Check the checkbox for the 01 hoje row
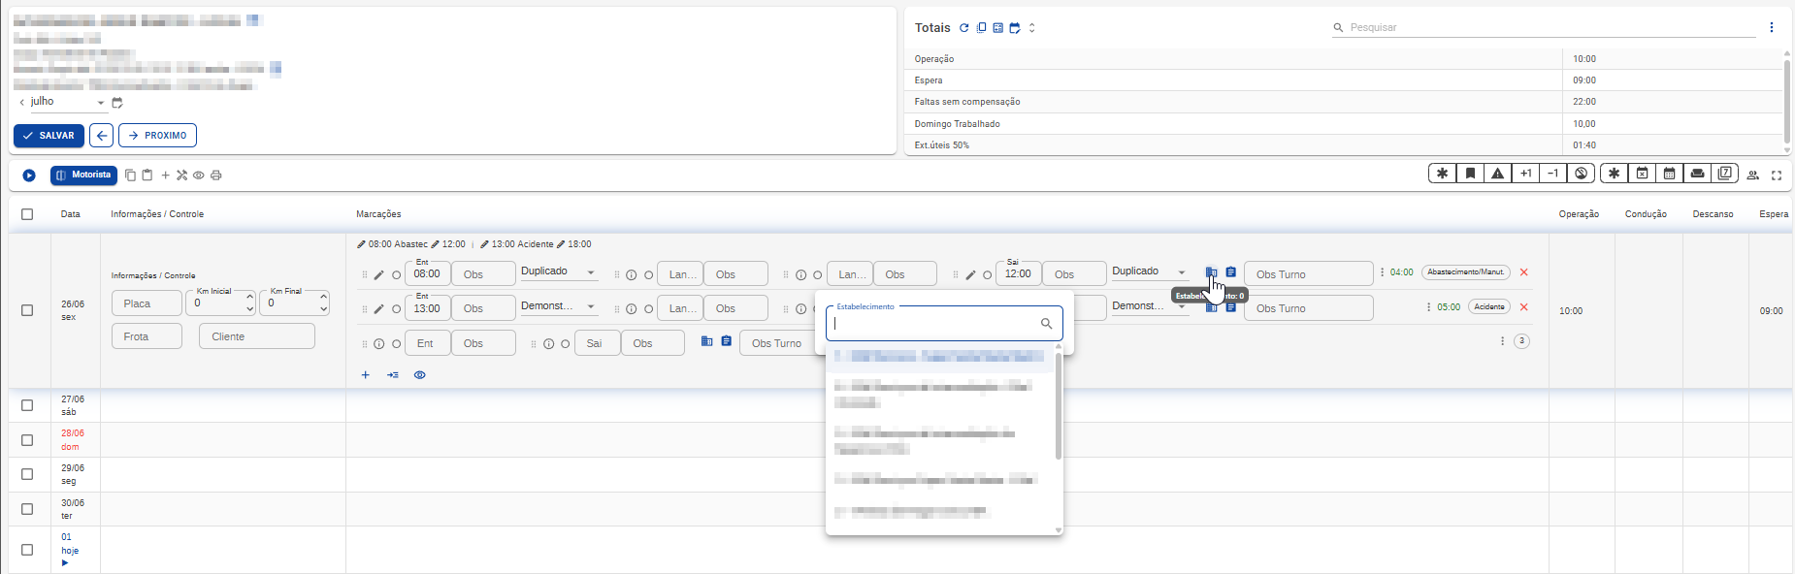This screenshot has width=1795, height=574. point(27,550)
